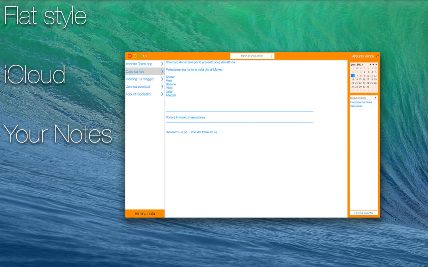Image resolution: width=428 pixels, height=267 pixels.
Task: Select day 17 in the calendar
Action: [x=368, y=79]
